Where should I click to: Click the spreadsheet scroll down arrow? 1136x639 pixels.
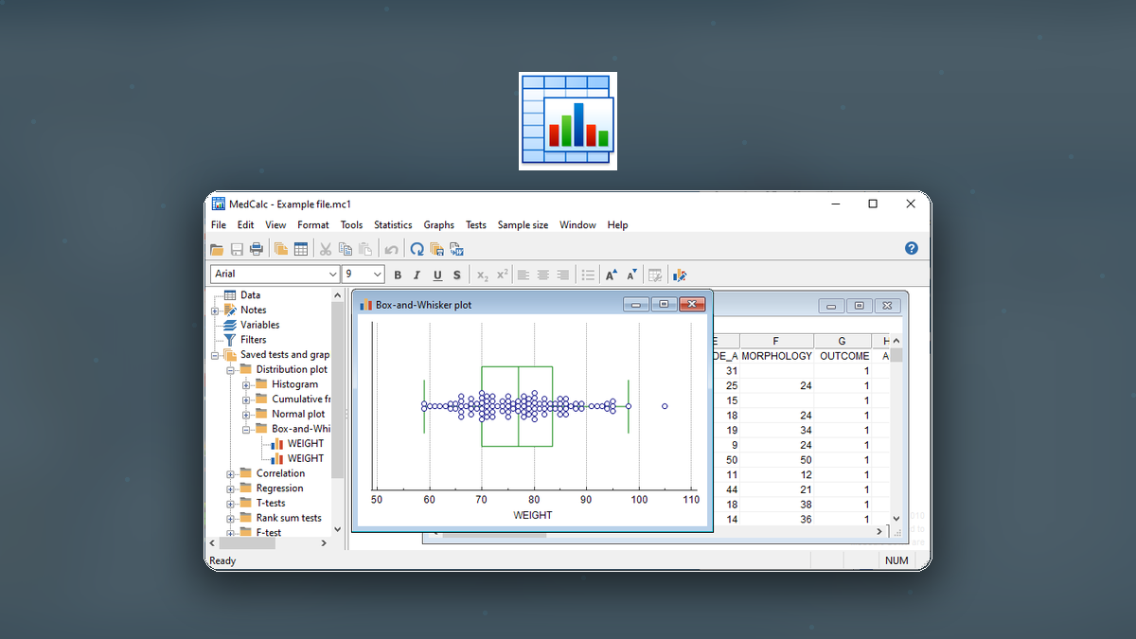(x=896, y=519)
